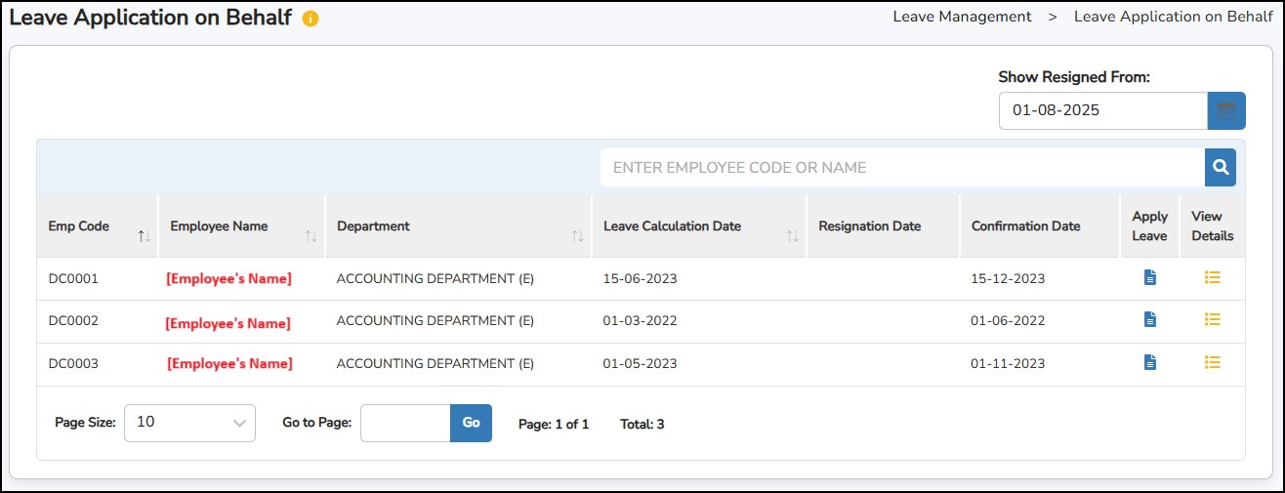Sort table by Department column
Screen dimensions: 1285x493
point(577,236)
